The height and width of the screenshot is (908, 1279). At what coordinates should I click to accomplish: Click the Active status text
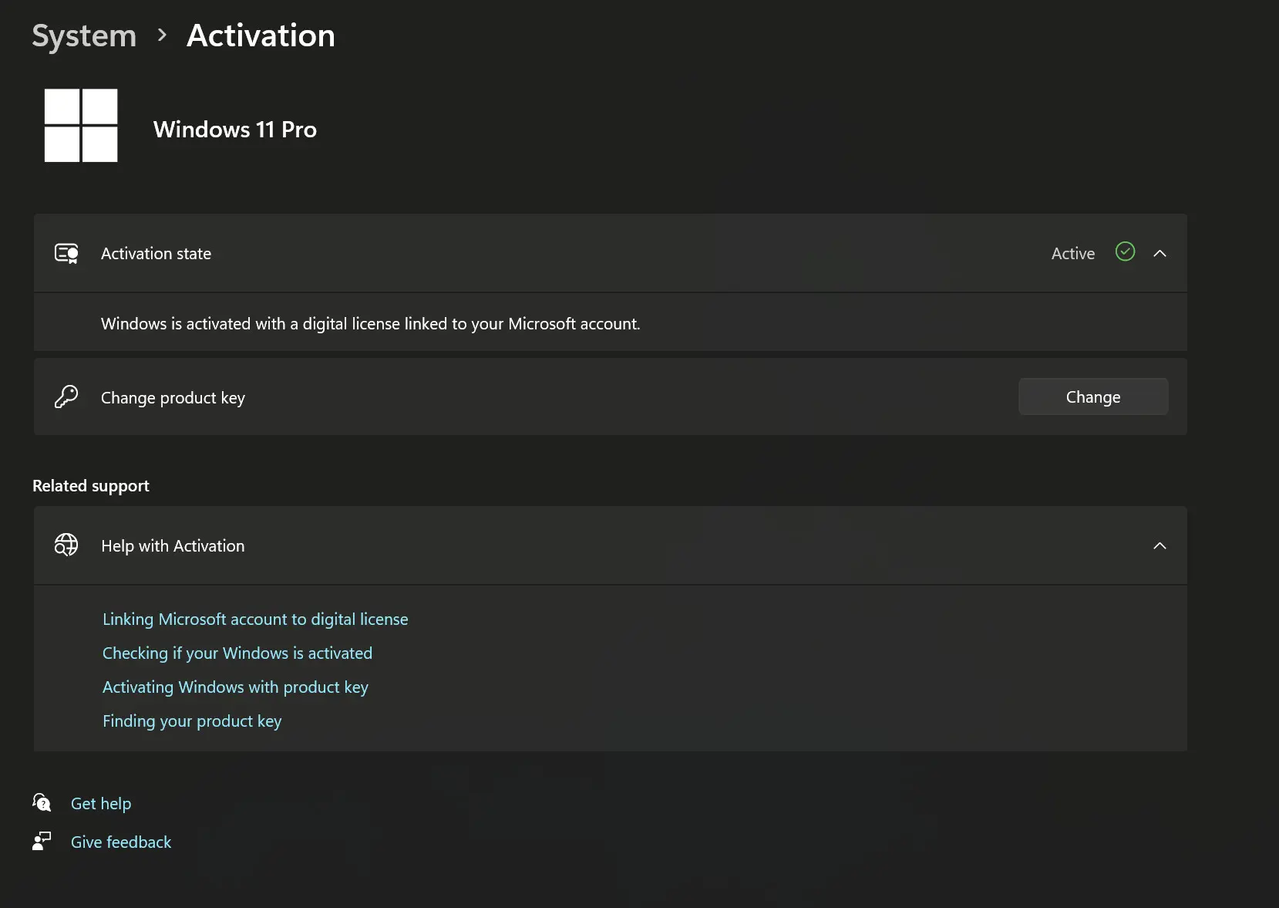[1073, 253]
